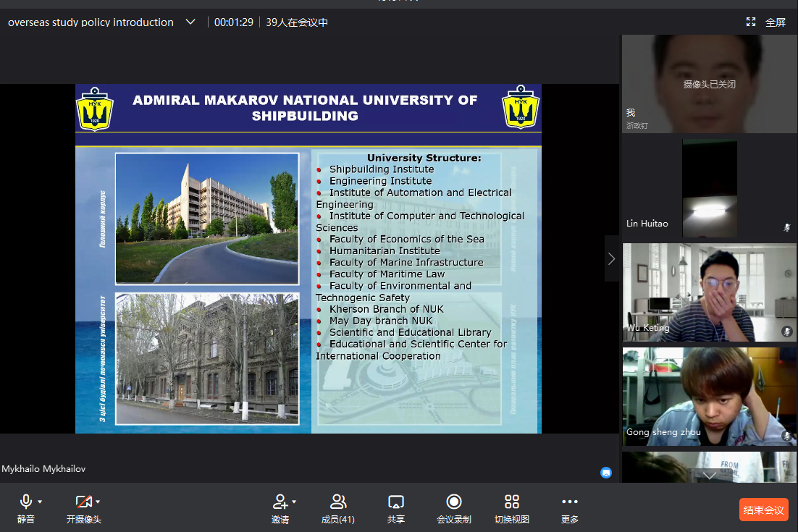Viewport: 798px width, 532px height.
Task: Open the more options ellipsis
Action: click(x=570, y=502)
